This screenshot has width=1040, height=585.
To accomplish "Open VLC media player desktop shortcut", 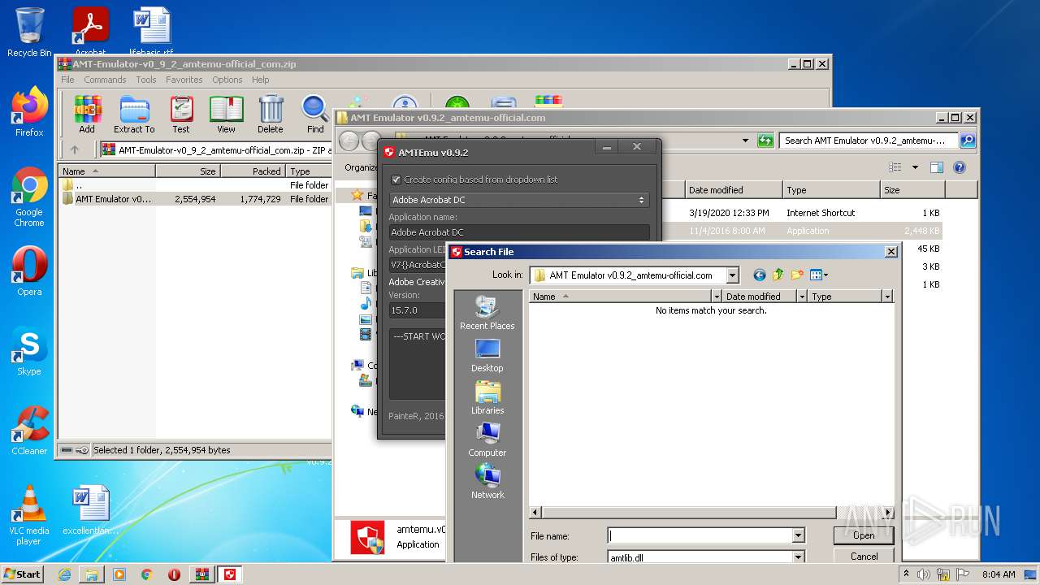I will [x=29, y=516].
